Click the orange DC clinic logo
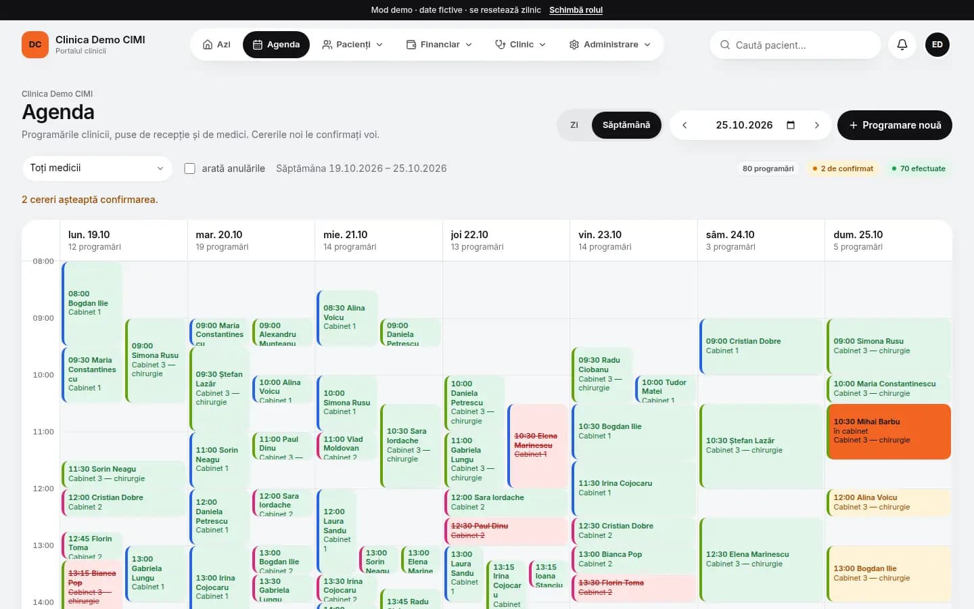 pos(35,45)
